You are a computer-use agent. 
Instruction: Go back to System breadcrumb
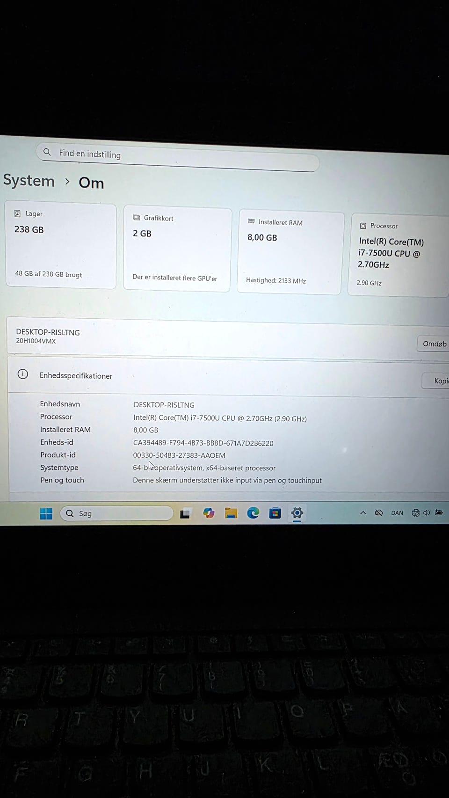coord(29,181)
